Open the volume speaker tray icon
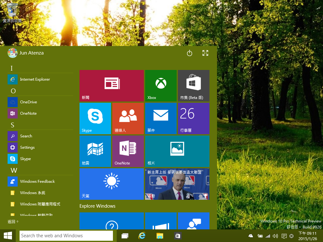Screen dimensions: 323x242 click(275, 236)
